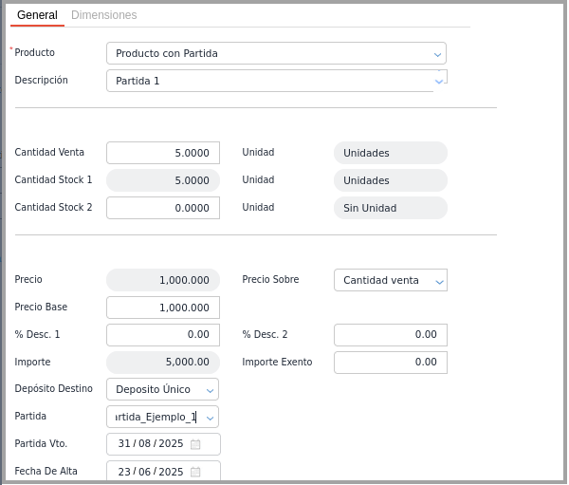The image size is (569, 485).
Task: Click the read-only Importe field
Action: click(x=162, y=363)
